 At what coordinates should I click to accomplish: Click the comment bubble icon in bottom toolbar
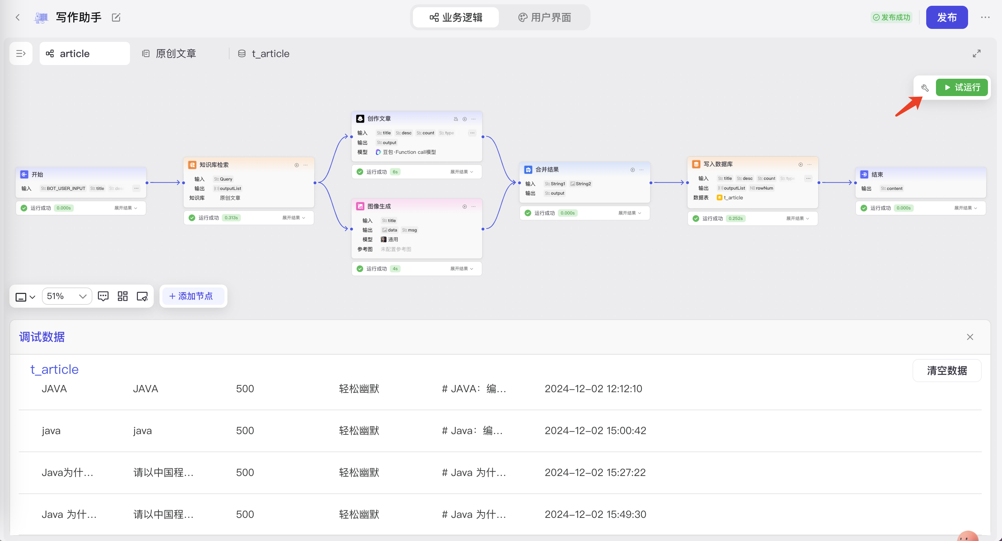103,296
